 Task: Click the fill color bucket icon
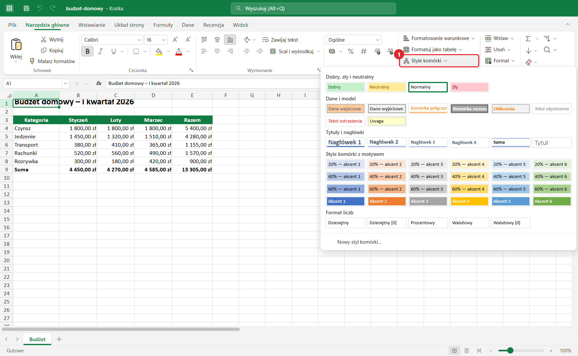(x=159, y=51)
